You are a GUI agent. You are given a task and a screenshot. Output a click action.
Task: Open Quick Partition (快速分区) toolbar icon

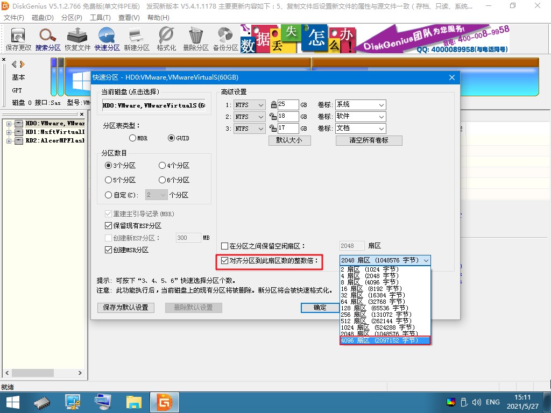[x=107, y=39]
